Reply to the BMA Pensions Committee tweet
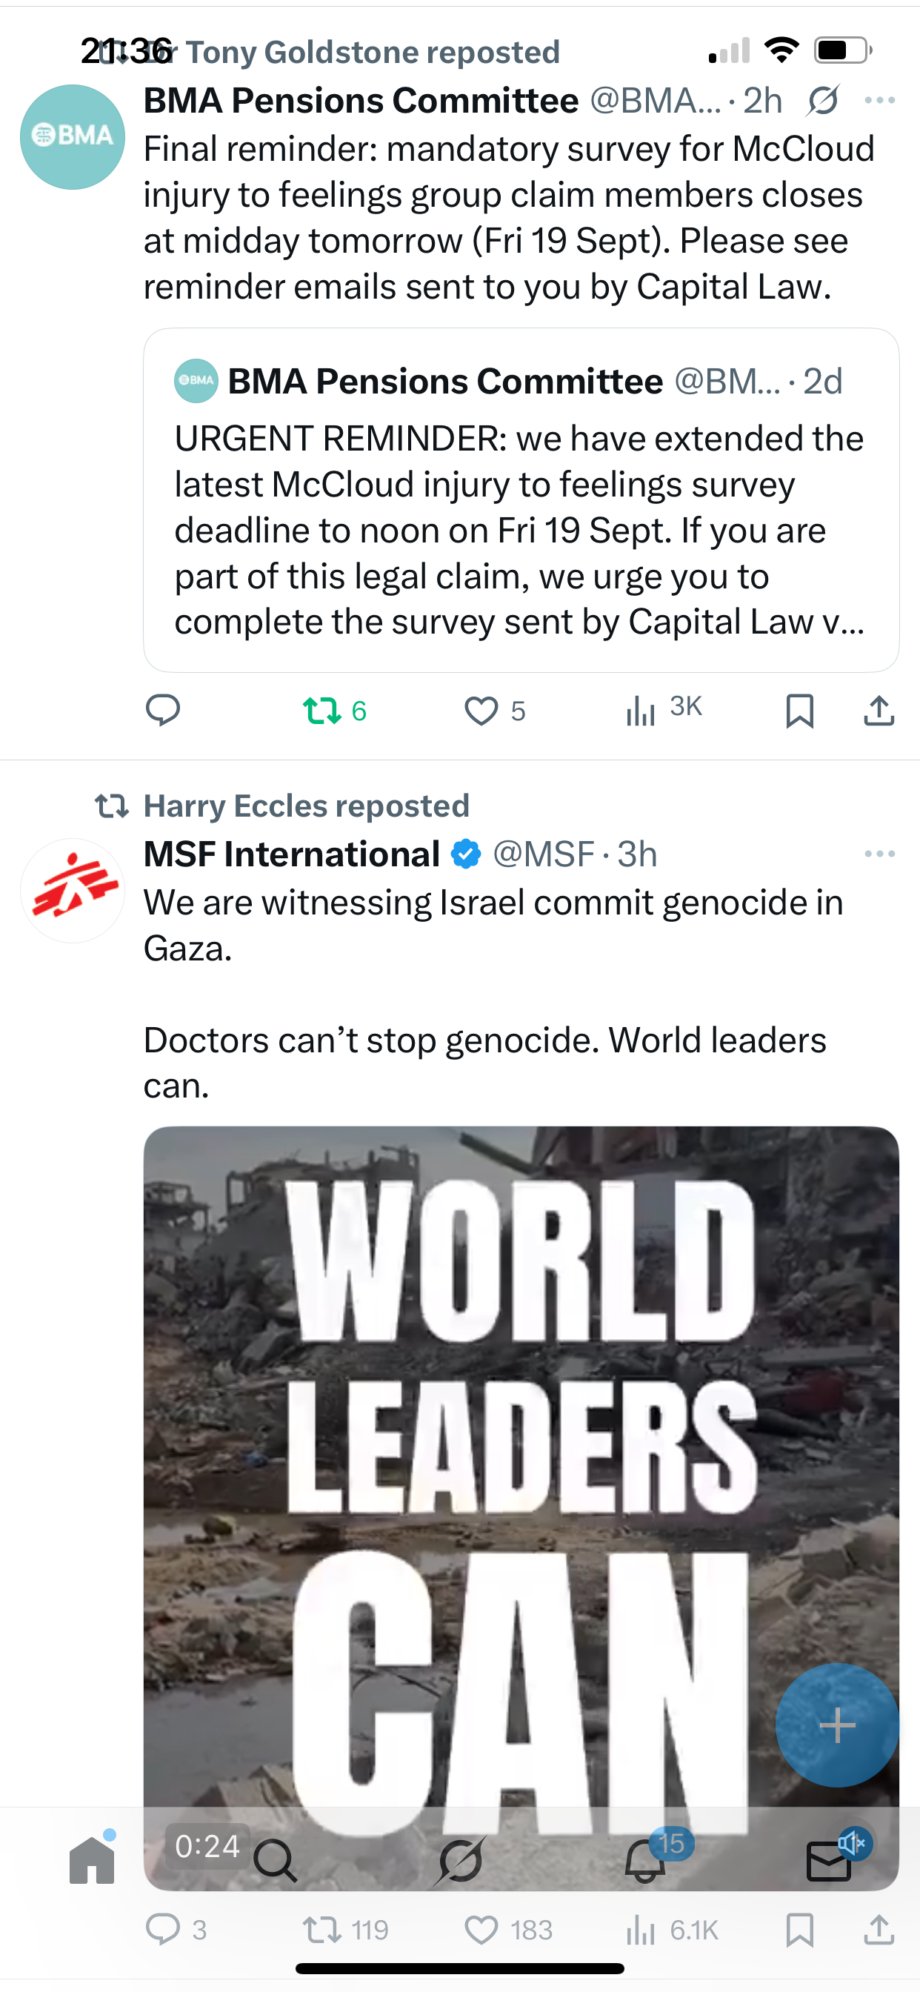Image resolution: width=920 pixels, height=1992 pixels. [x=163, y=710]
